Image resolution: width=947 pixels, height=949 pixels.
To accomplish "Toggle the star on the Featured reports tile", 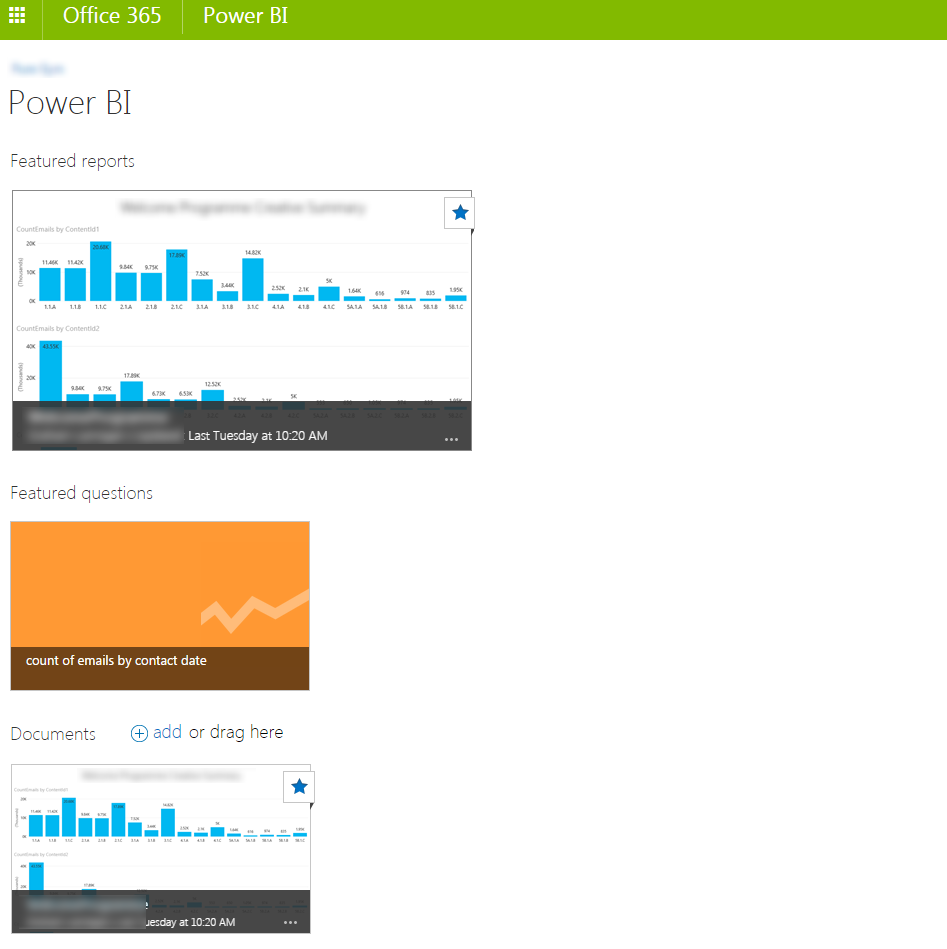I will pyautogui.click(x=460, y=213).
